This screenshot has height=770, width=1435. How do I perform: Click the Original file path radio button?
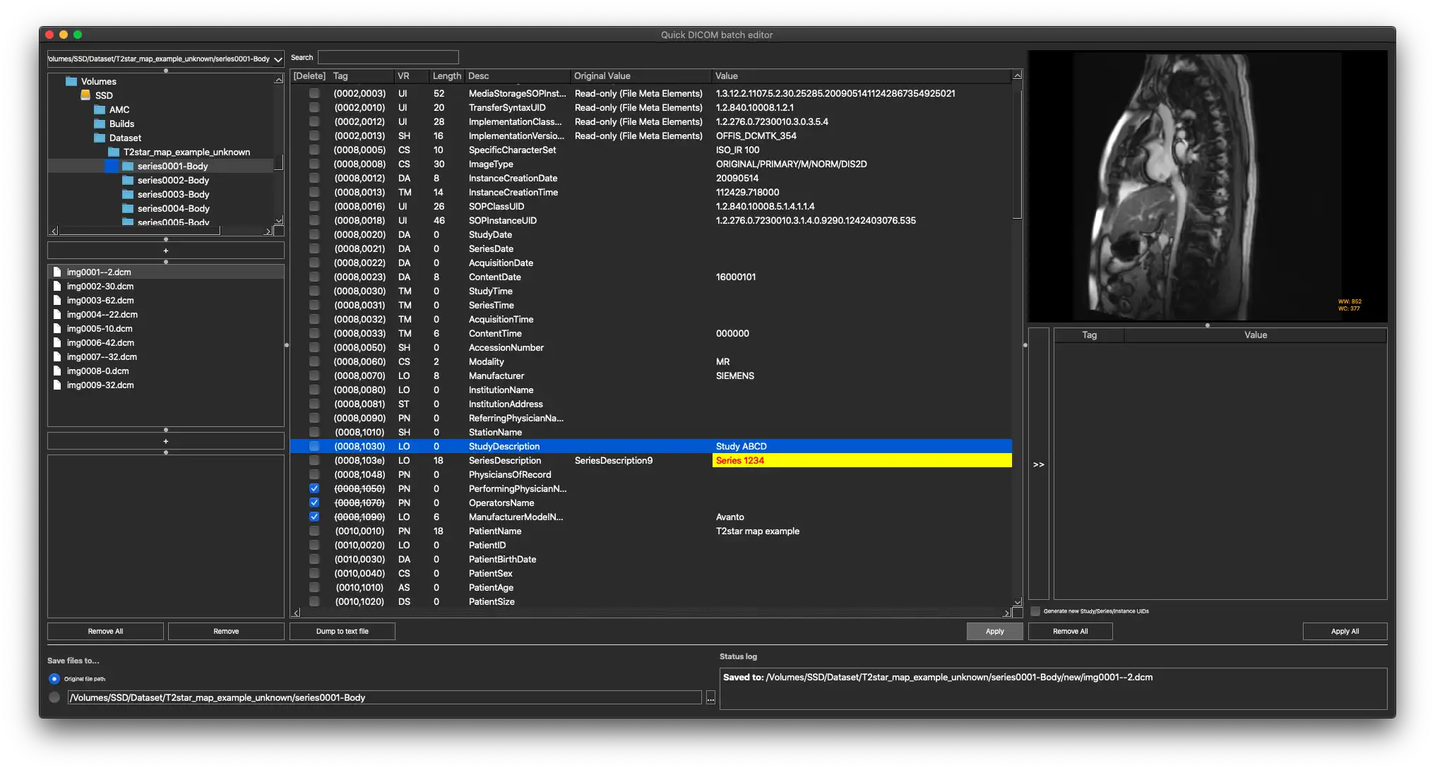point(54,678)
